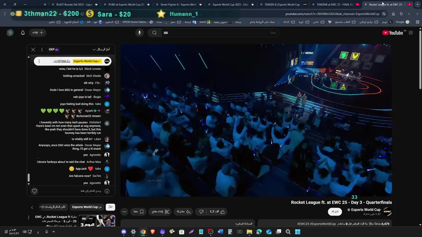422x237 pixels.
Task: Switch to TEKKEN 8 Esports World Cup tab
Action: [x=282, y=5]
